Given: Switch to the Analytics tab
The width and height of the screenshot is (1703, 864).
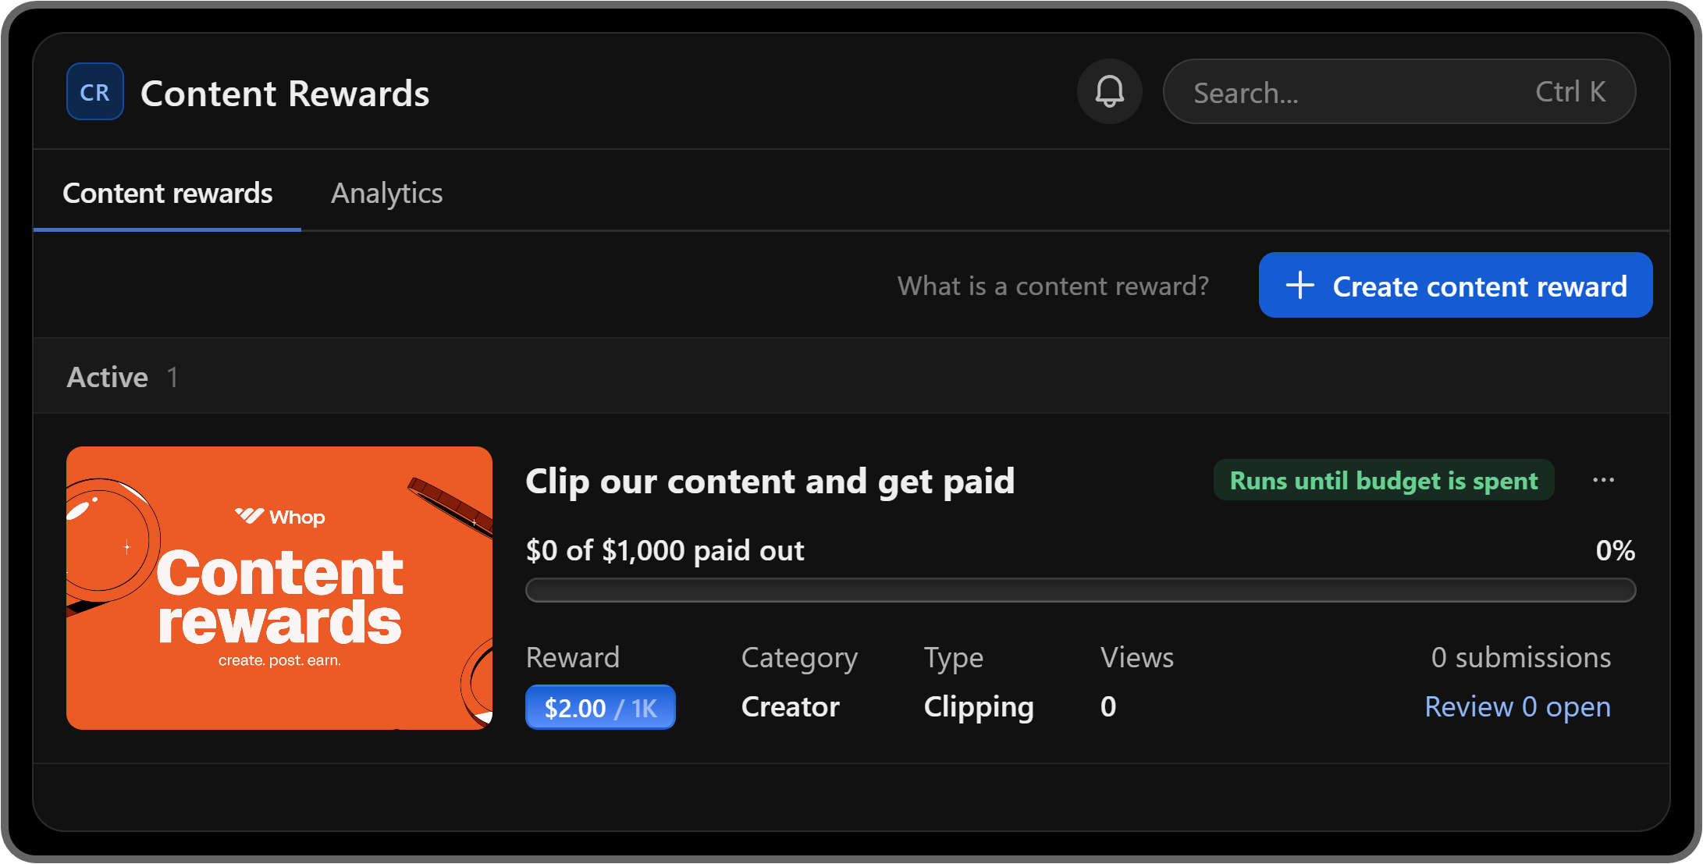Looking at the screenshot, I should (x=386, y=193).
